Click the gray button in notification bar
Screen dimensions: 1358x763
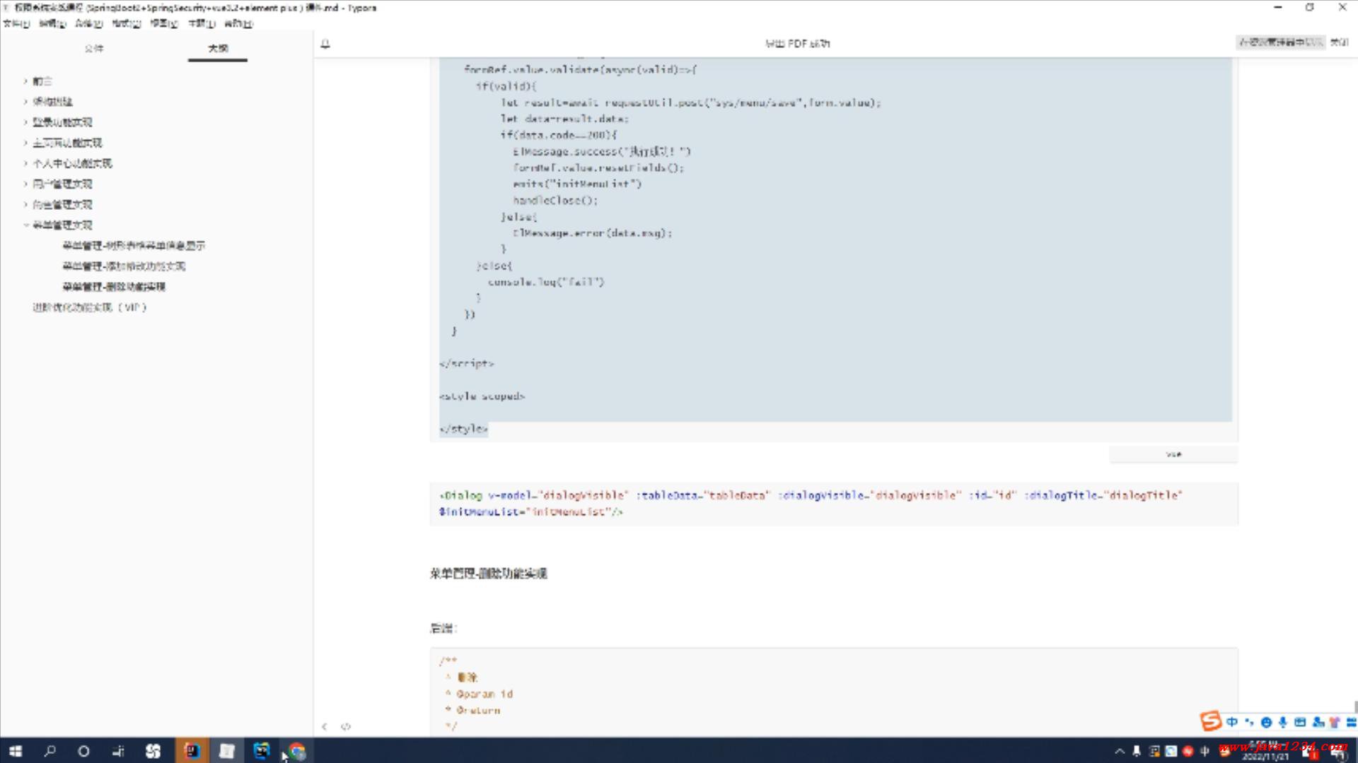[x=1280, y=42]
